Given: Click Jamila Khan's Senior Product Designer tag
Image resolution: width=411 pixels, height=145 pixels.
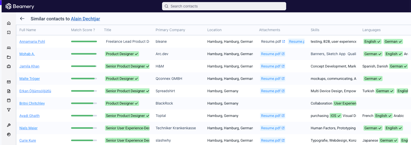Looking at the screenshot, I should click(127, 66).
